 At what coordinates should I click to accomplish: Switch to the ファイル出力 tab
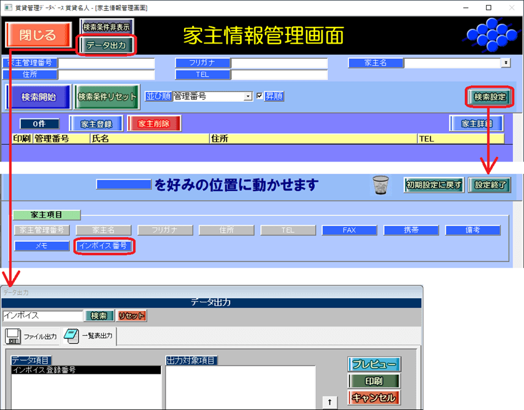39,337
